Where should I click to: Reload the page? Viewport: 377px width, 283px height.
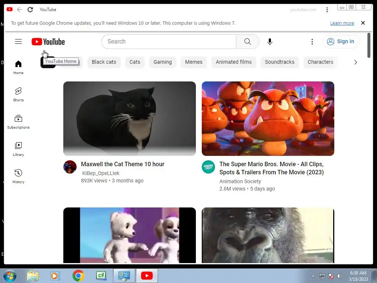point(30,9)
